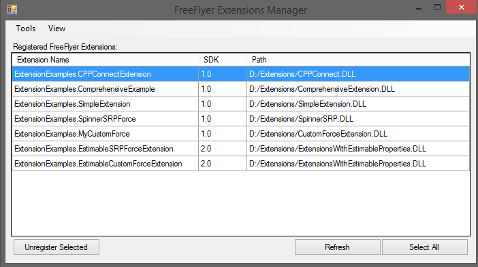
Task: Click SDK 1.0 cell of CPPConnectExtension row
Action: tap(223, 74)
